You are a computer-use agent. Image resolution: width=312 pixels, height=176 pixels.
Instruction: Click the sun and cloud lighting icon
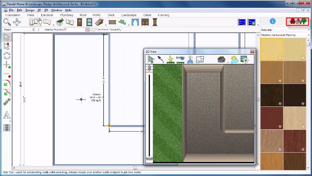pos(234,59)
